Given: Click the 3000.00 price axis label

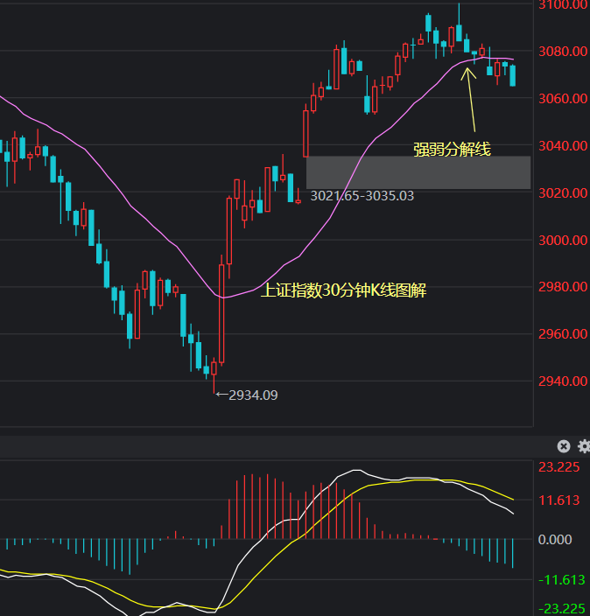Looking at the screenshot, I should [562, 240].
